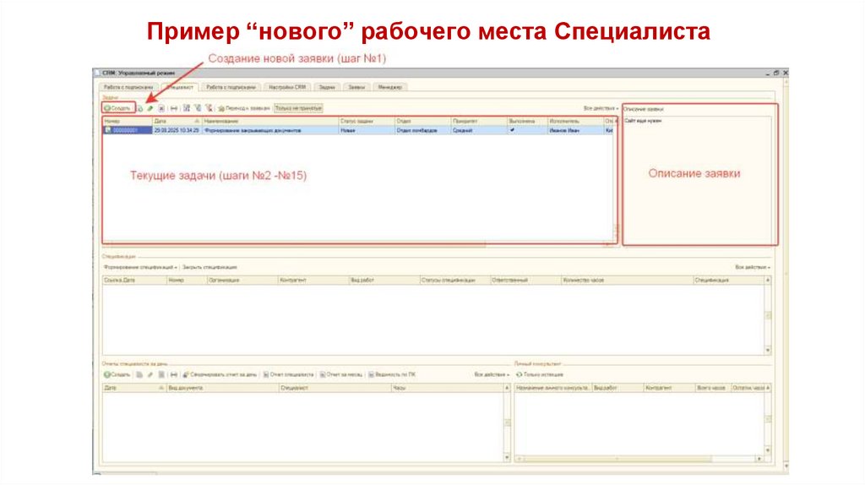Click the Статусы спецификации column header

[x=454, y=281]
